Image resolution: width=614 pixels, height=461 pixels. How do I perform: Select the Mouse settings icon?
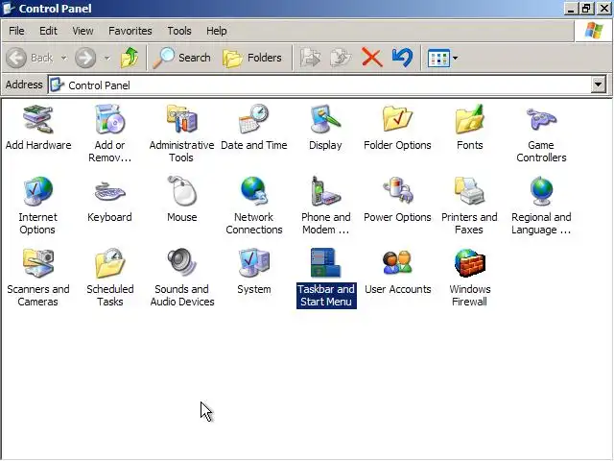click(x=181, y=191)
